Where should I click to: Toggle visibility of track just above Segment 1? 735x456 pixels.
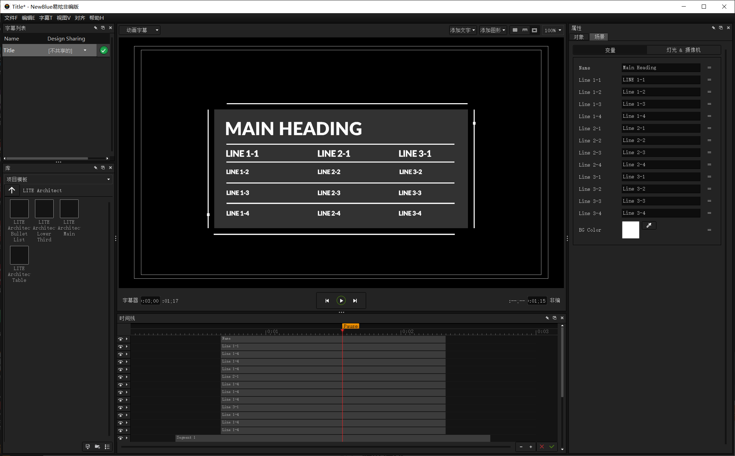[x=121, y=430]
